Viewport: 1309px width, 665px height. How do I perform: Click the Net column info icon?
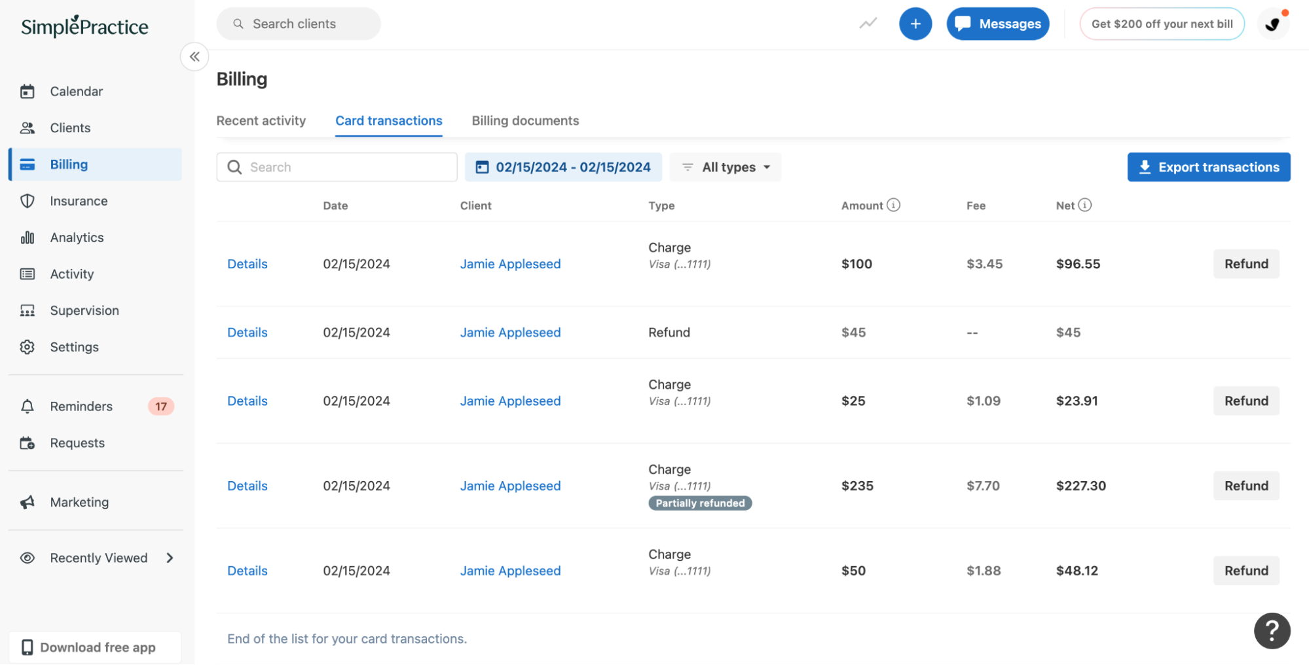1085,206
